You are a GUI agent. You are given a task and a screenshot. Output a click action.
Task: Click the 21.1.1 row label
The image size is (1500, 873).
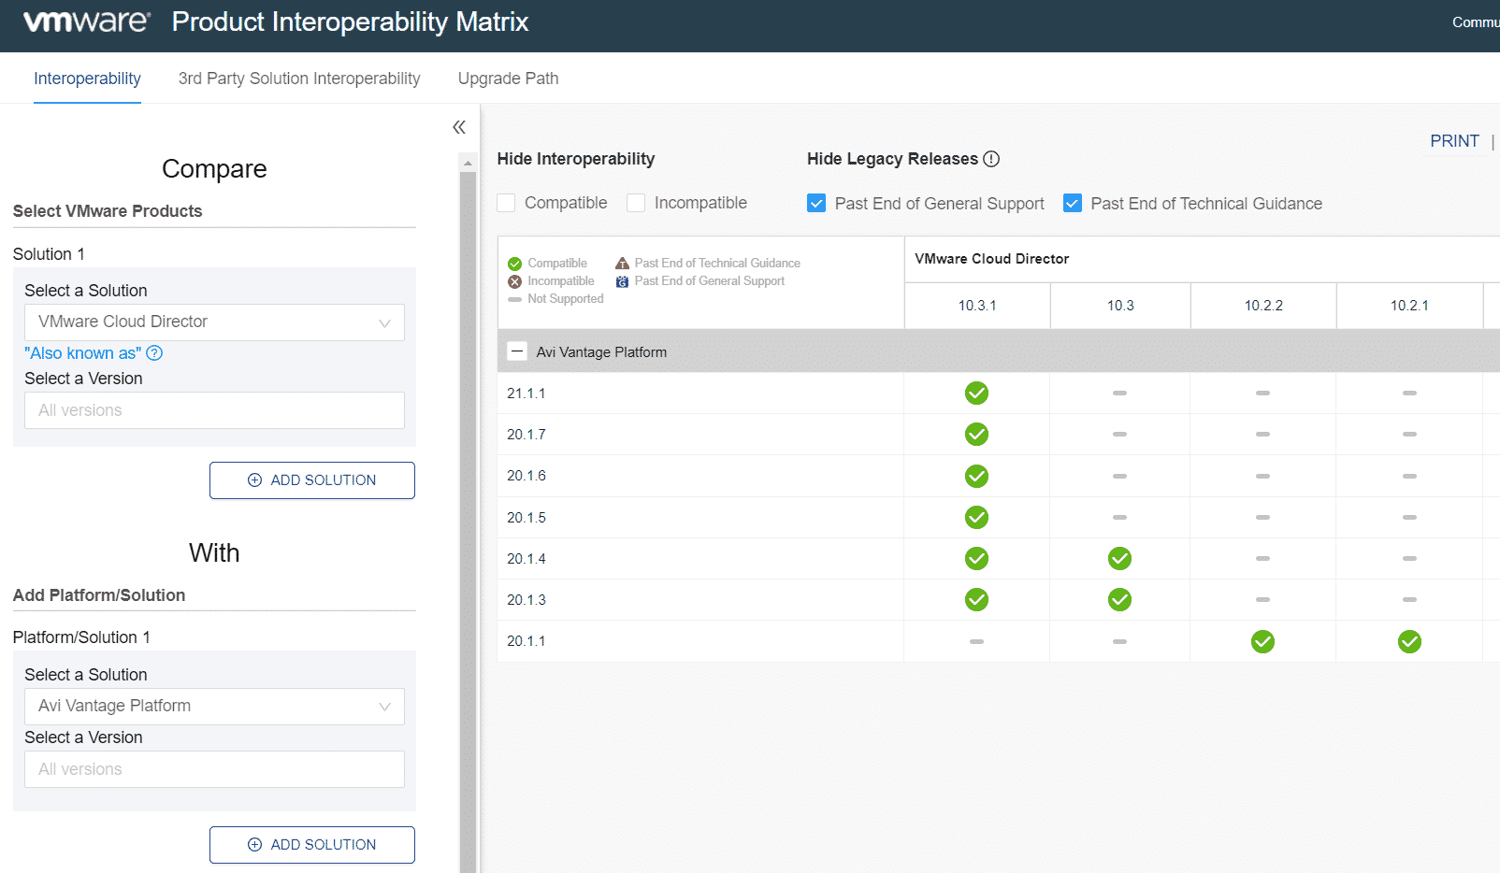click(x=526, y=394)
